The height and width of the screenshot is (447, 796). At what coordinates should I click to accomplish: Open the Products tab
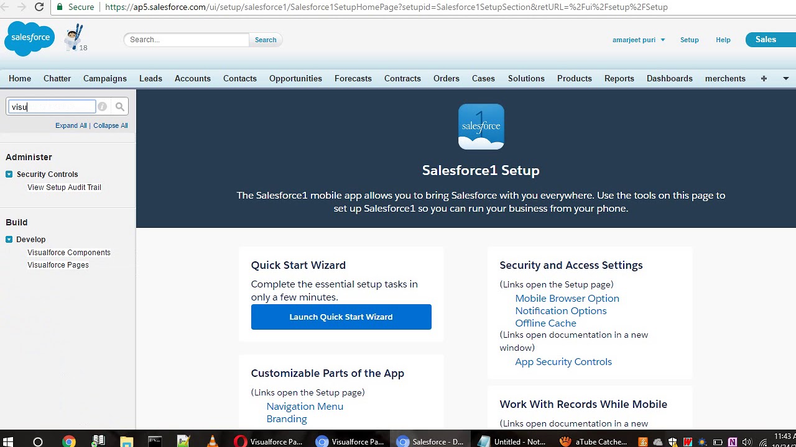tap(575, 79)
